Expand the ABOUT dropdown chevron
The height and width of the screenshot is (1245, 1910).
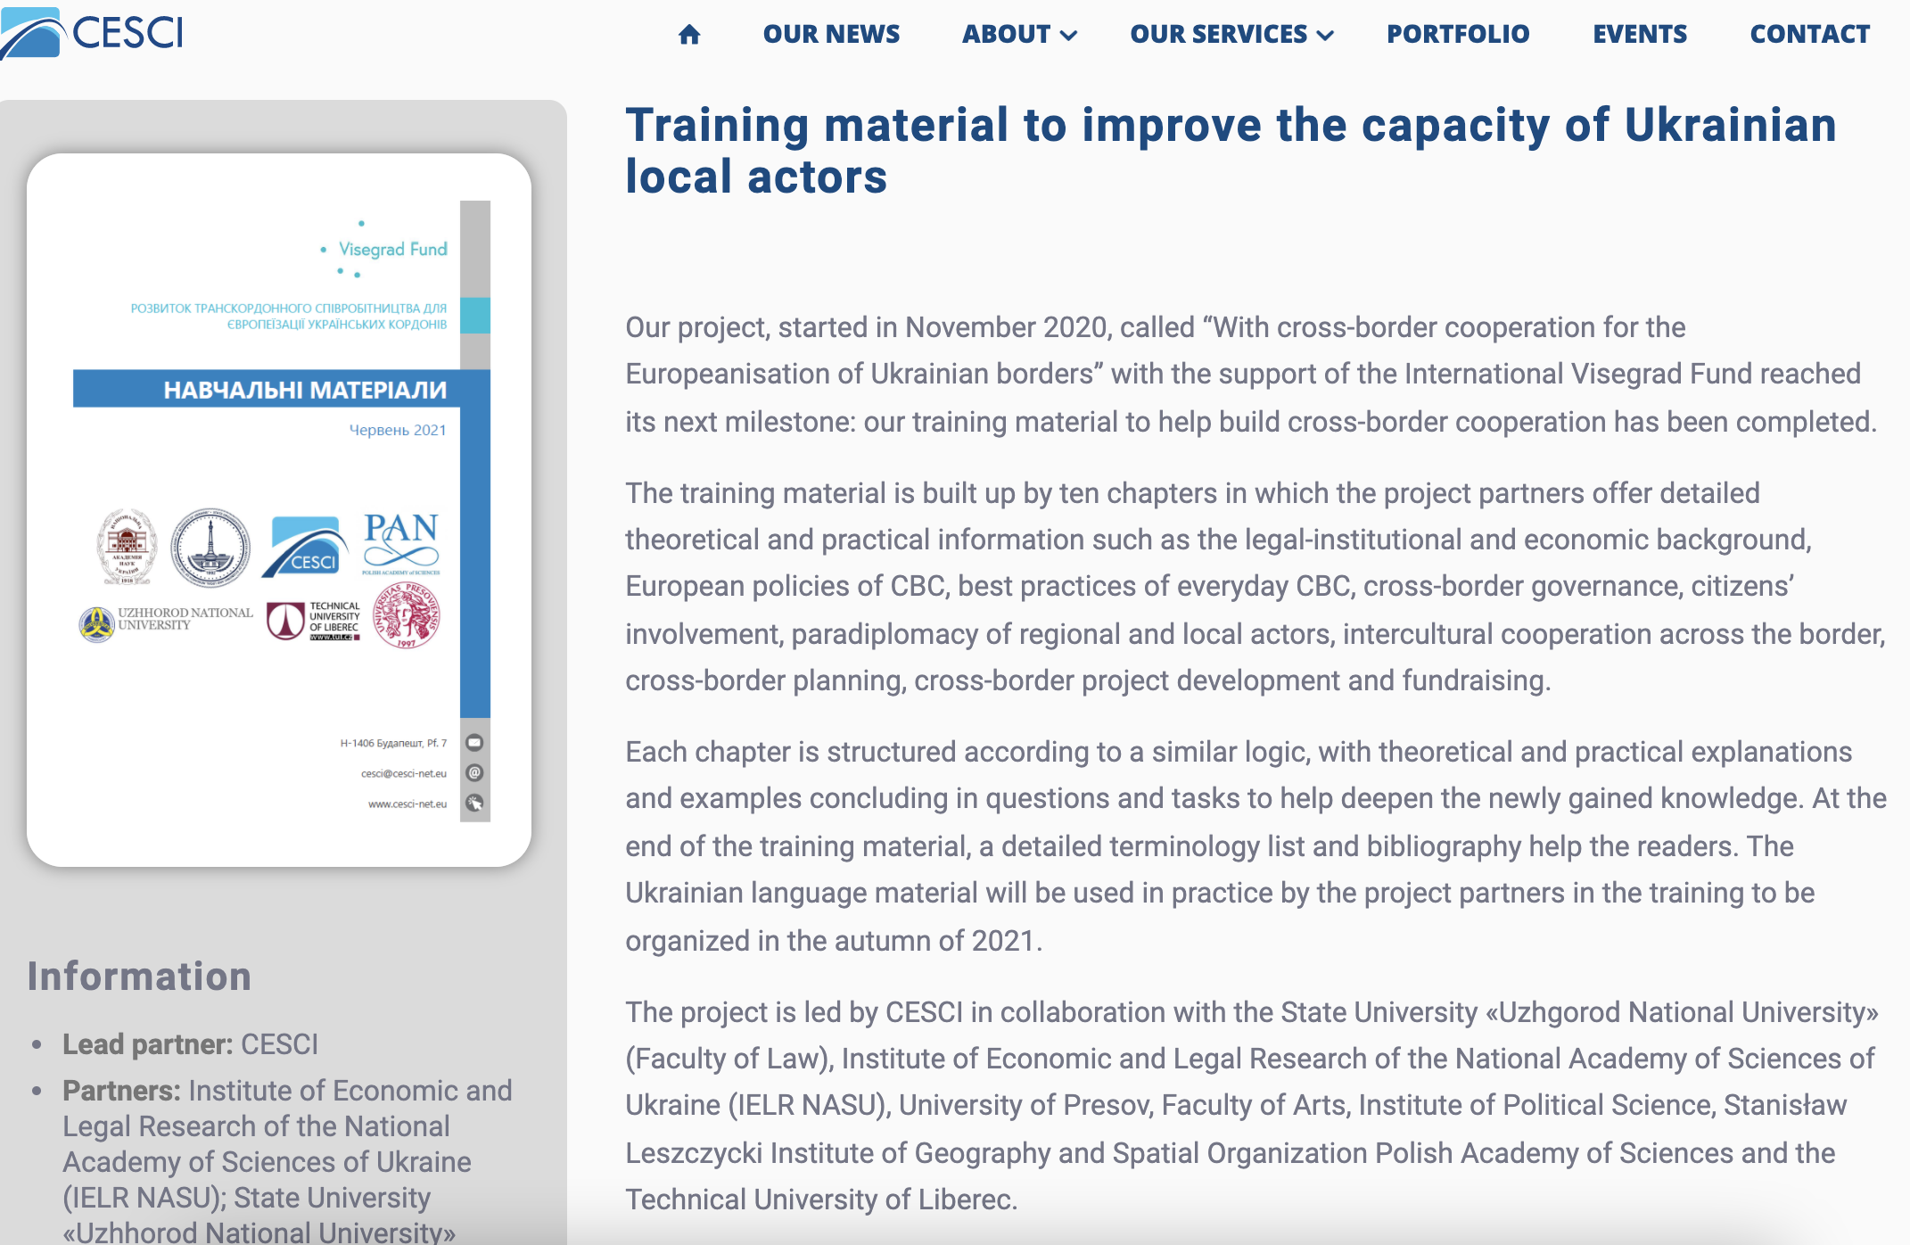coord(1068,36)
